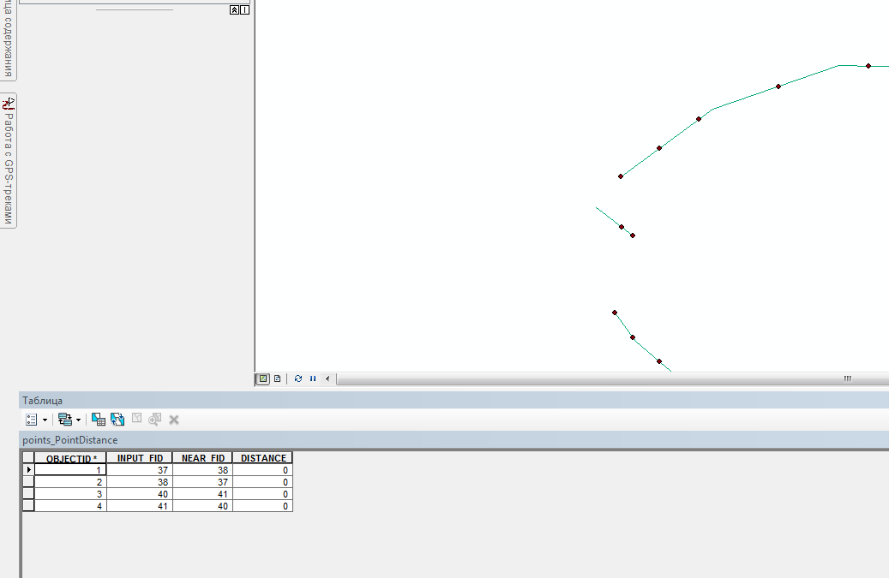Click the Switch Selection icon

pyautogui.click(x=117, y=420)
